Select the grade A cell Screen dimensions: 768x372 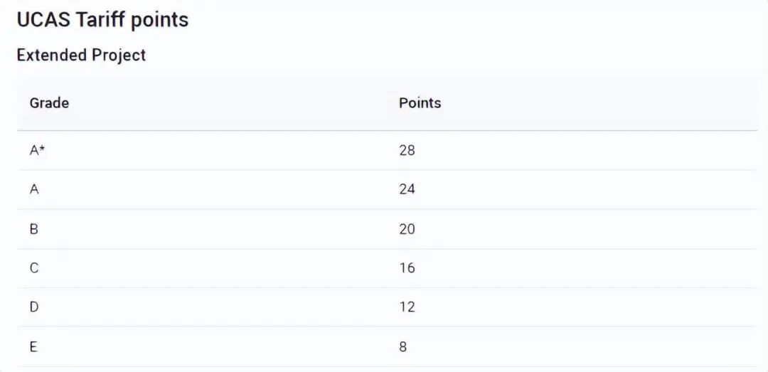tap(34, 189)
